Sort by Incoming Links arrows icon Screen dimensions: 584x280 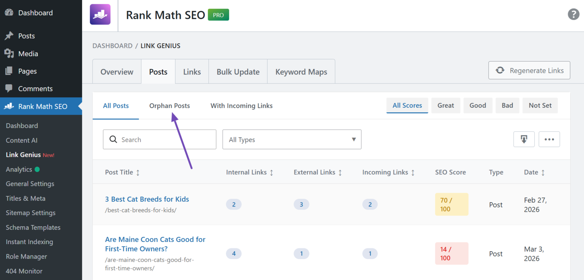[413, 172]
